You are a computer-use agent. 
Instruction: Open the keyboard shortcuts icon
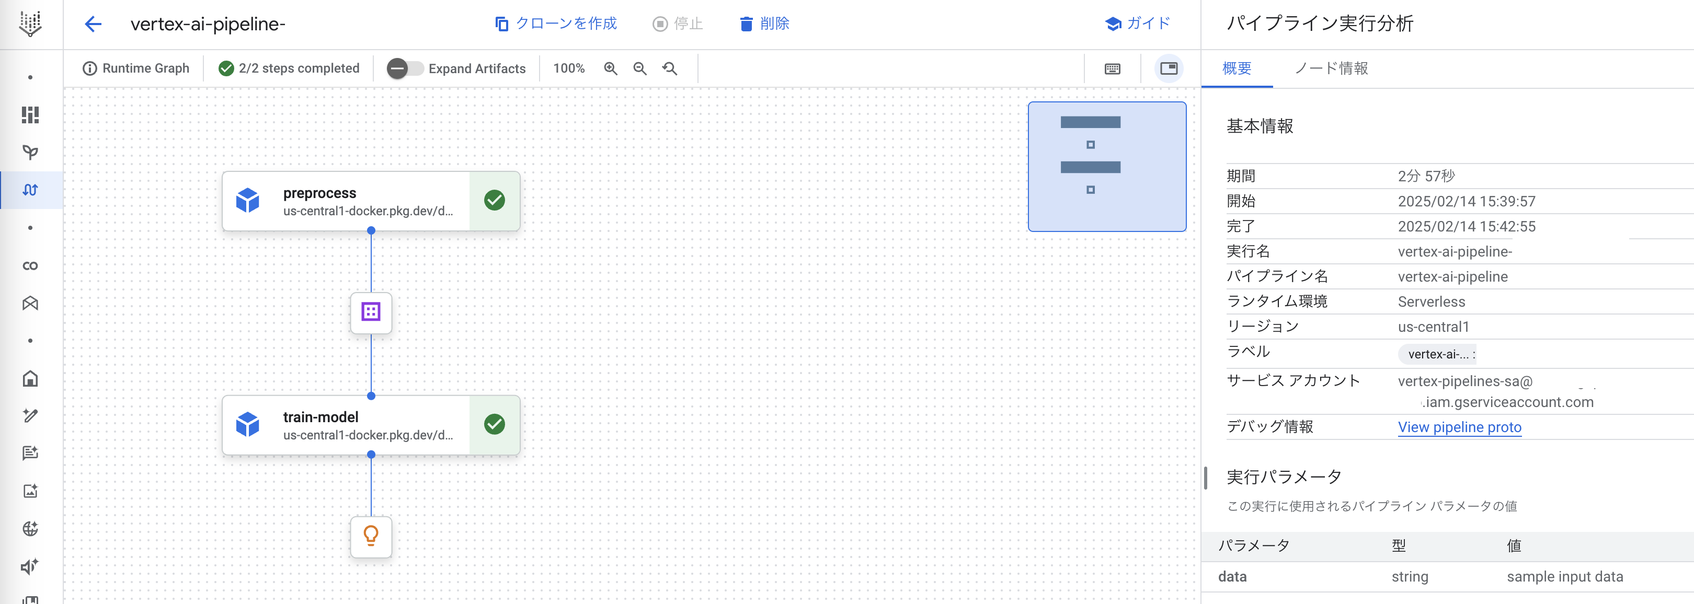(1112, 68)
